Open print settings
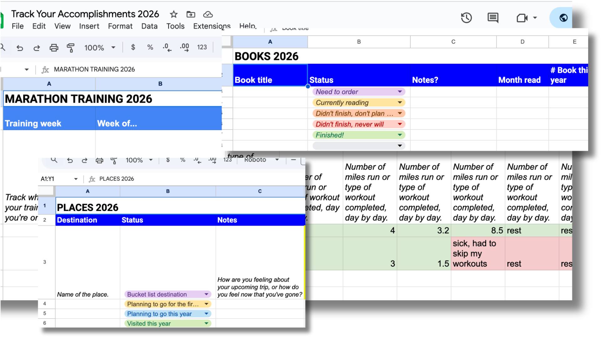This screenshot has width=601, height=338. pos(54,48)
